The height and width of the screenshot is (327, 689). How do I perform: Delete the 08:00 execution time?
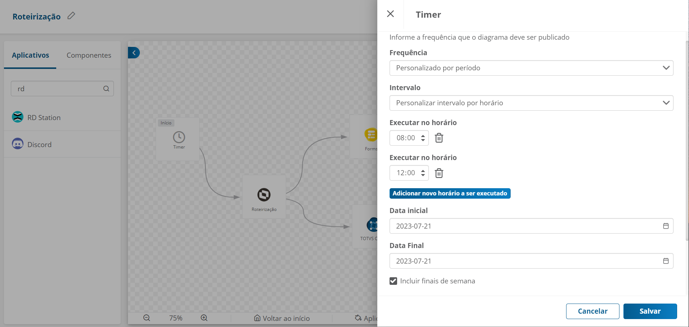pos(439,138)
